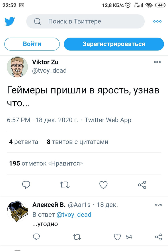168x251 pixels.
Task: View the list of 4 ретвита
Action: 24,142
